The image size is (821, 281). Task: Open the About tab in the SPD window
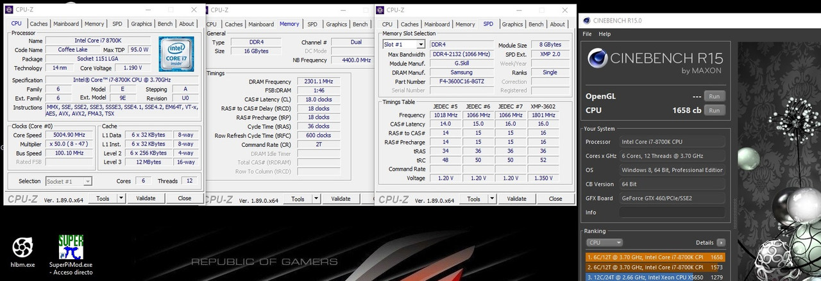(x=558, y=24)
